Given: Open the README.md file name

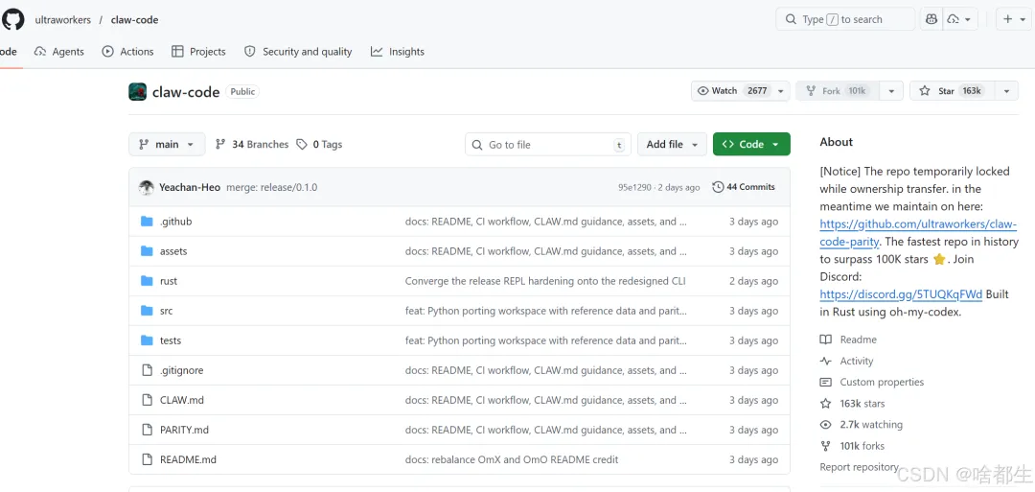Looking at the screenshot, I should point(188,459).
